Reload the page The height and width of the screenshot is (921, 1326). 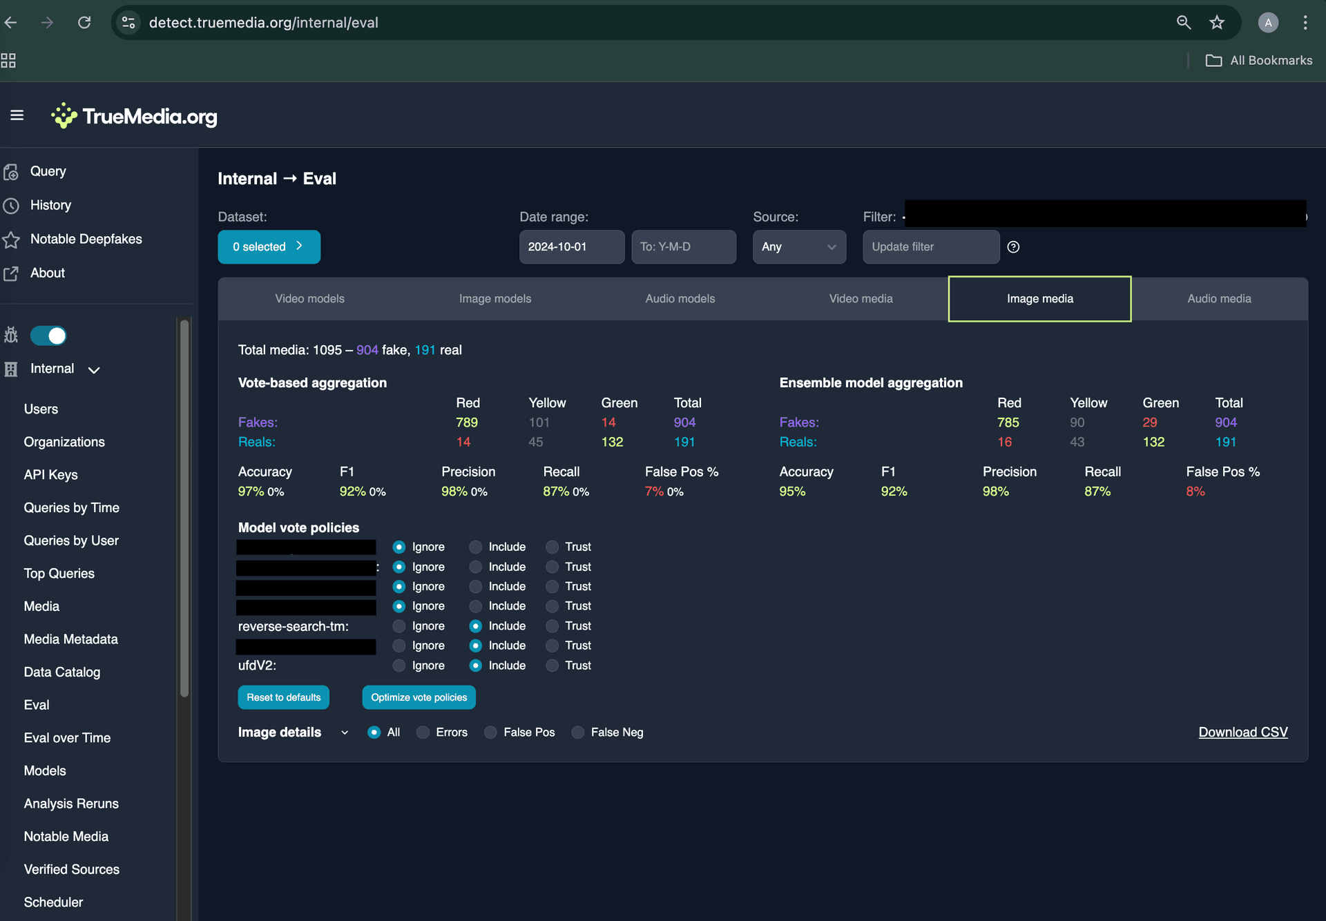point(84,22)
